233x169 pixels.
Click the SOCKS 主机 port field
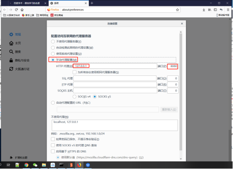pyautogui.click(x=173, y=91)
